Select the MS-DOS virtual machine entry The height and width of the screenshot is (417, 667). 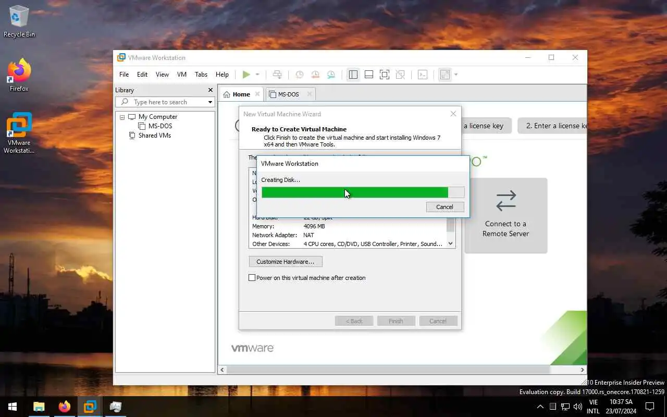(160, 126)
